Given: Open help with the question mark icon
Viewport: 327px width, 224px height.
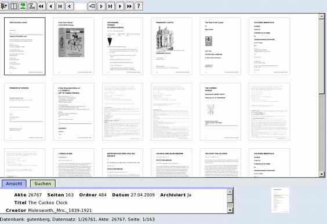Looking at the screenshot, I should [139, 6].
